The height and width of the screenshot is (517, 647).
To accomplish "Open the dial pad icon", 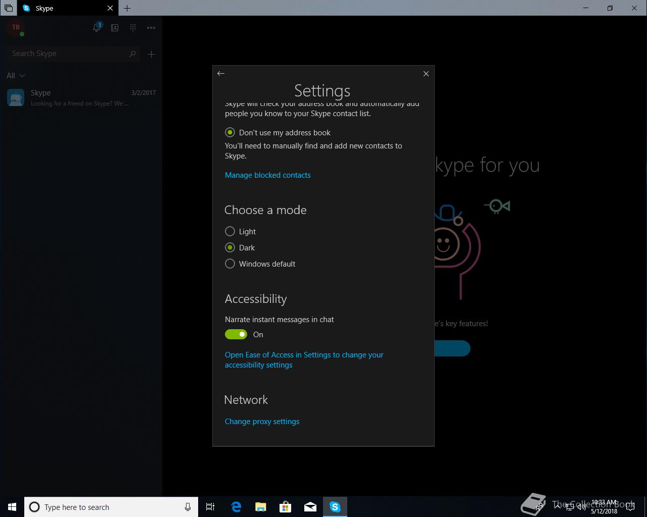I will click(x=133, y=28).
